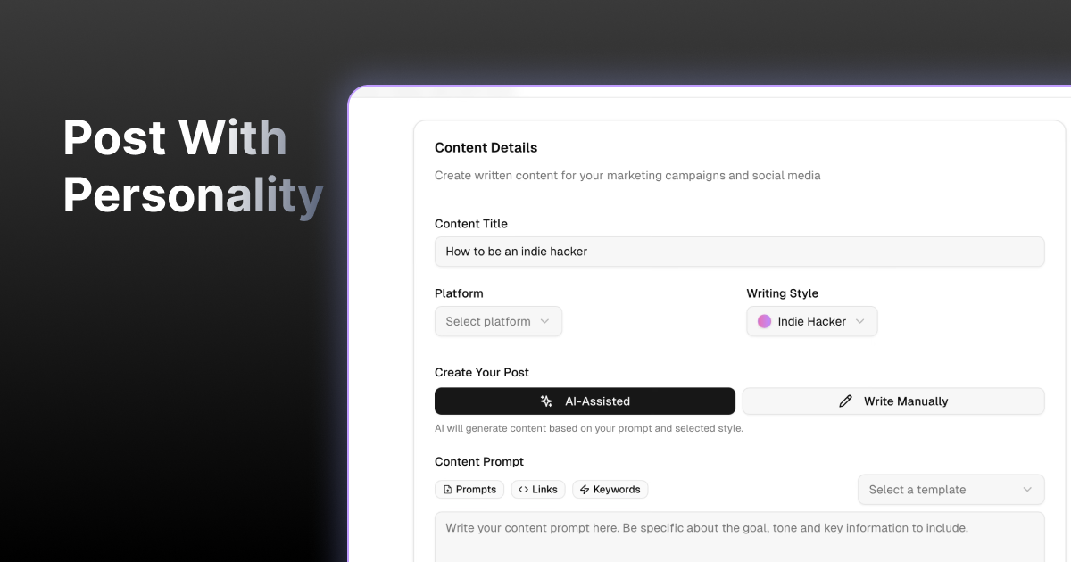Click the chevron in Select platform
The height and width of the screenshot is (562, 1071).
(x=544, y=321)
